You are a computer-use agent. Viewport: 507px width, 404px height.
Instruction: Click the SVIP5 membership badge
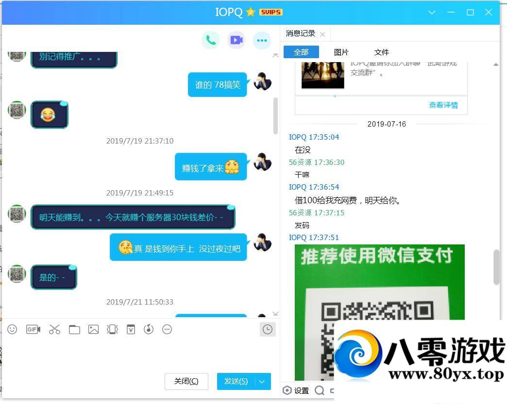(x=271, y=12)
